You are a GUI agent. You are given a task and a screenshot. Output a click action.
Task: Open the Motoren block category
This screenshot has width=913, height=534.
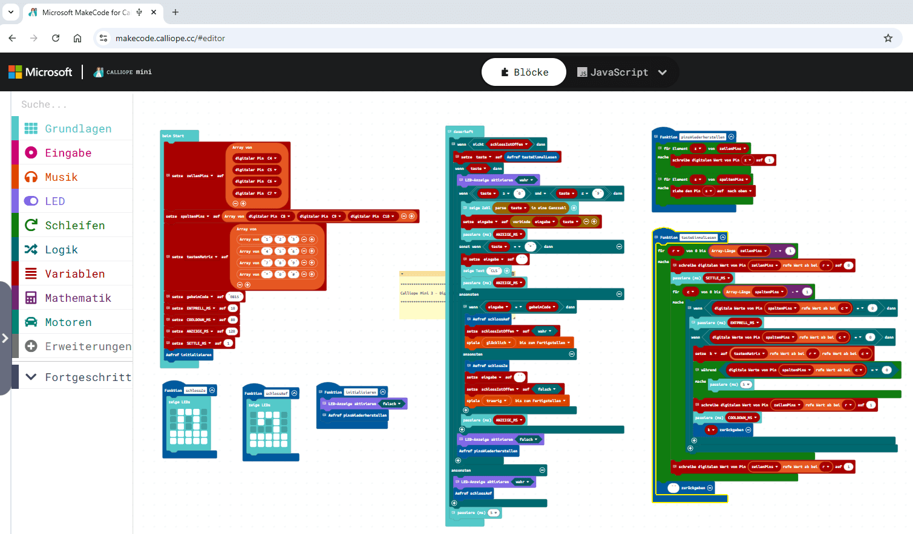[68, 322]
